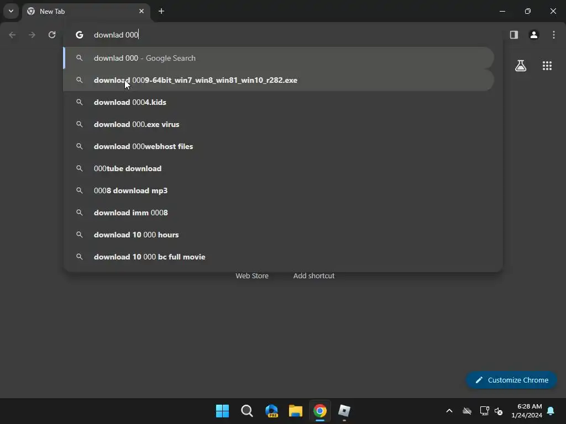The width and height of the screenshot is (566, 424).
Task: Go back using the back arrow
Action: 12,35
